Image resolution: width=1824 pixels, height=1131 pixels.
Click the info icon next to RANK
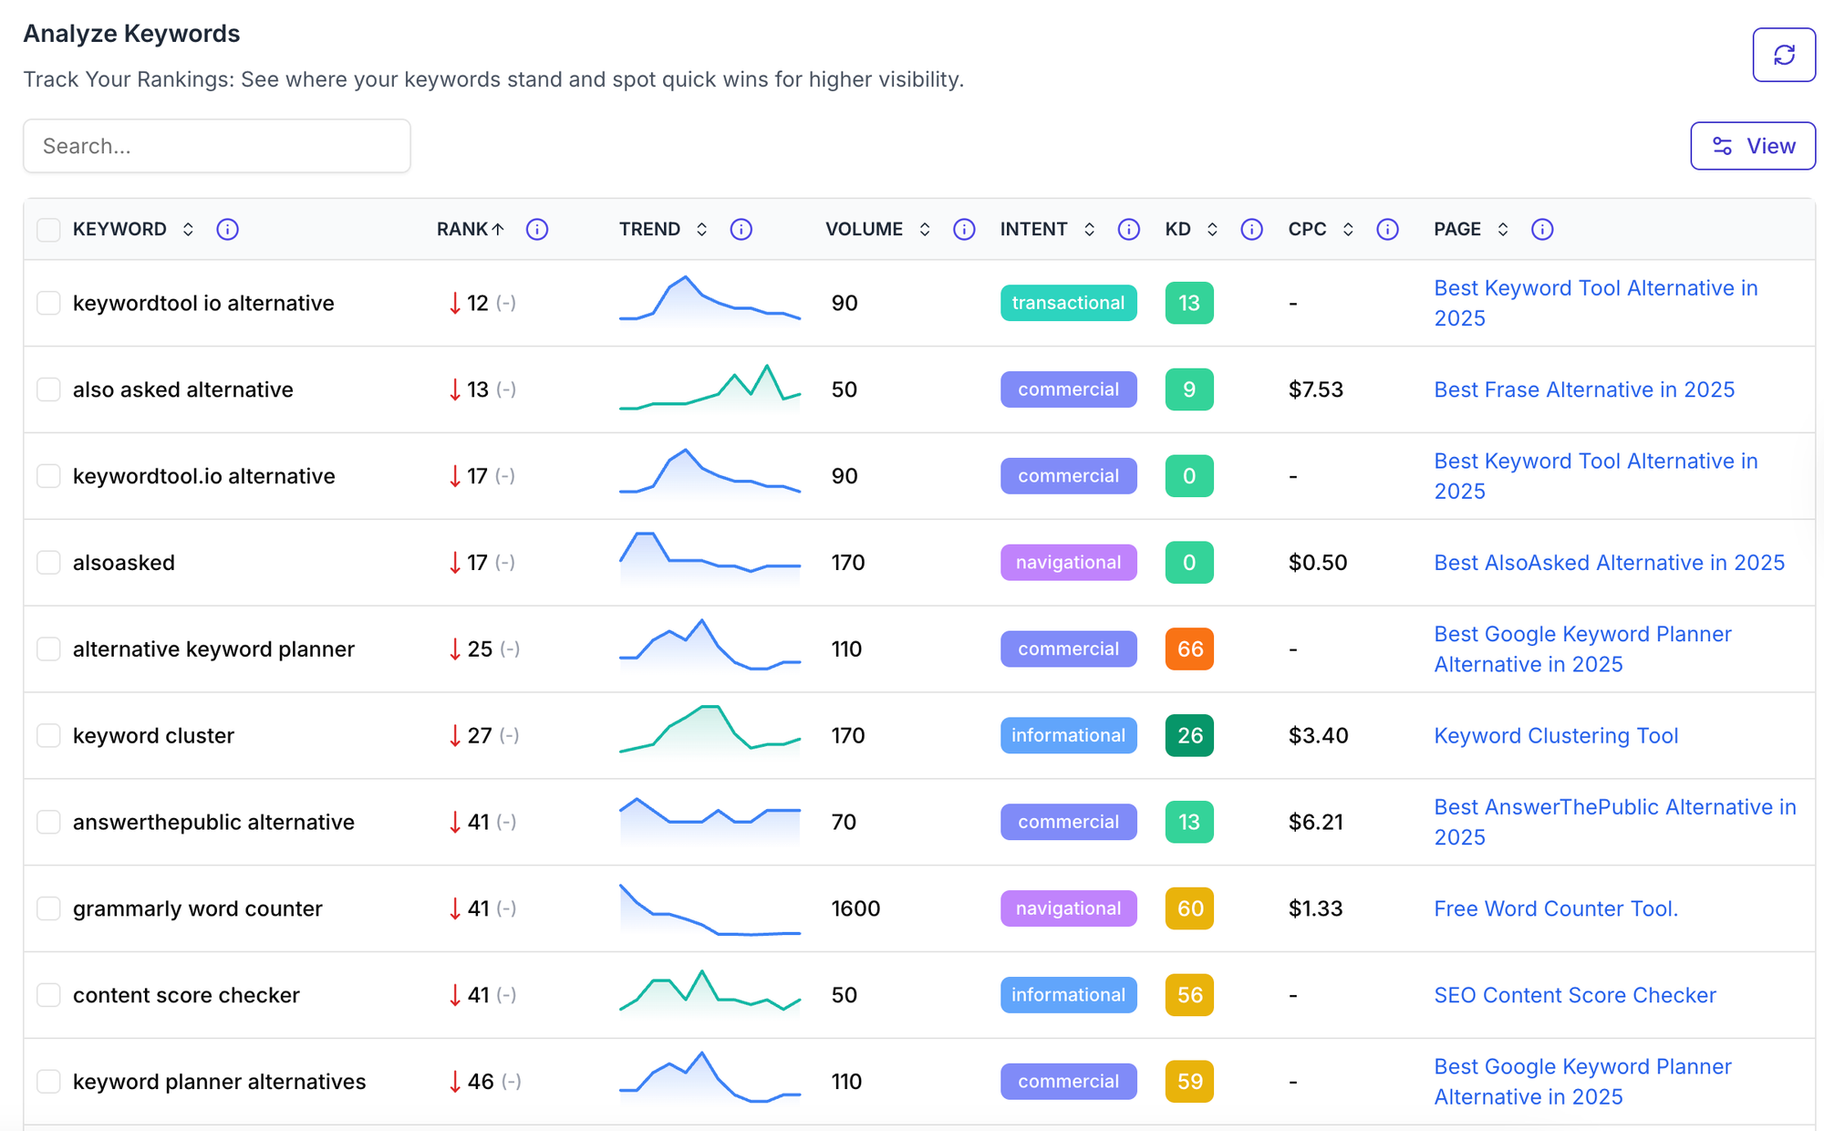537,229
